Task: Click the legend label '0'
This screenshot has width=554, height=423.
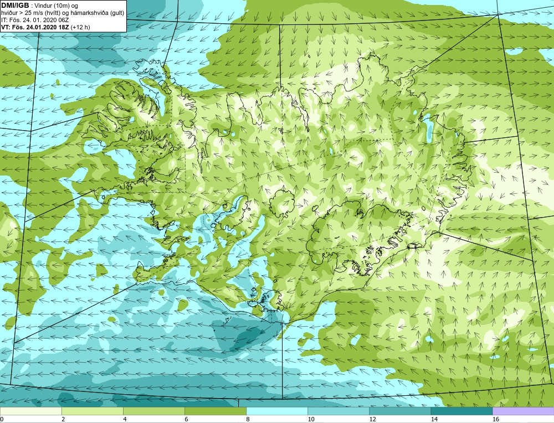Action: click(x=2, y=419)
